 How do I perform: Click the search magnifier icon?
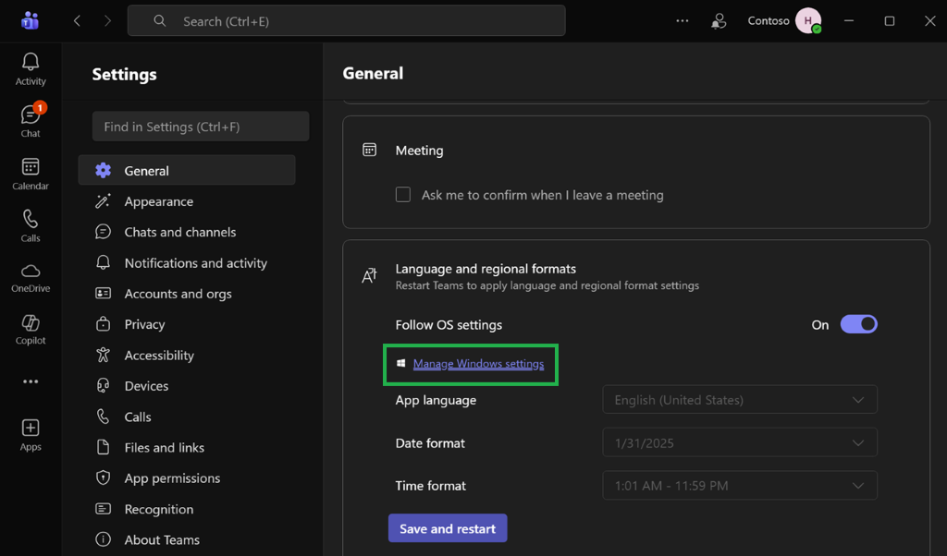[x=159, y=21]
